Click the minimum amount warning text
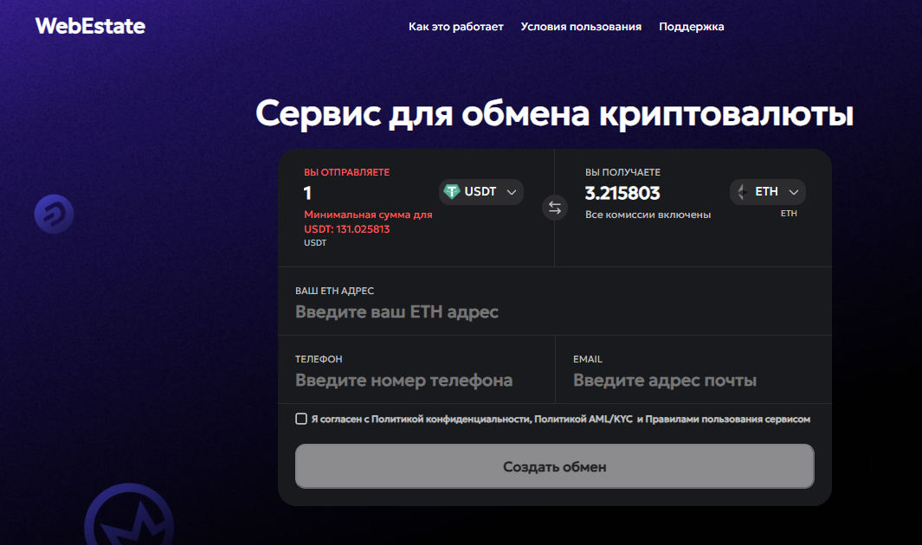922x545 pixels. pos(368,222)
